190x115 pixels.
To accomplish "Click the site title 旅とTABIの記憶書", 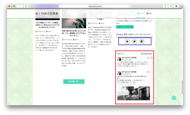I will pos(47,14).
